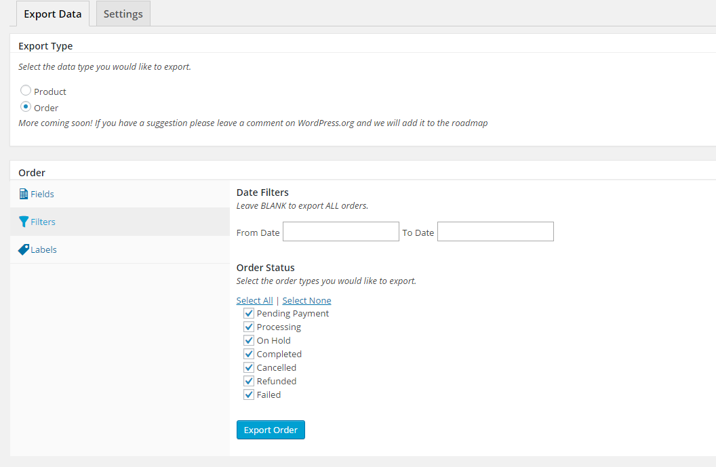This screenshot has height=467, width=716.
Task: Open the Labels section in sidebar
Action: click(x=43, y=249)
